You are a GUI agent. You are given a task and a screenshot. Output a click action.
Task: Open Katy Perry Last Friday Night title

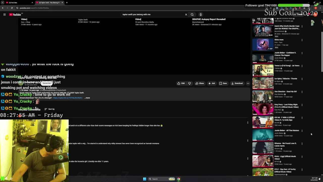(x=286, y=106)
